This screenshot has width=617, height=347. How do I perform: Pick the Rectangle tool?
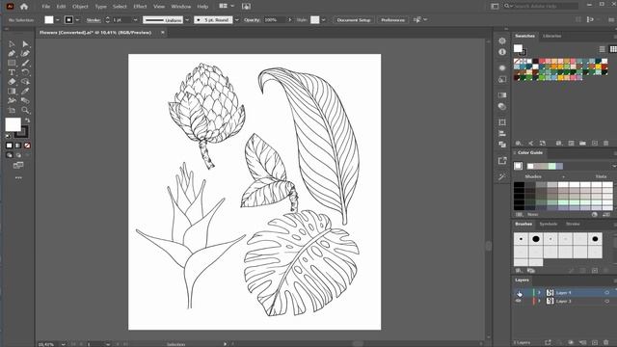click(x=12, y=63)
